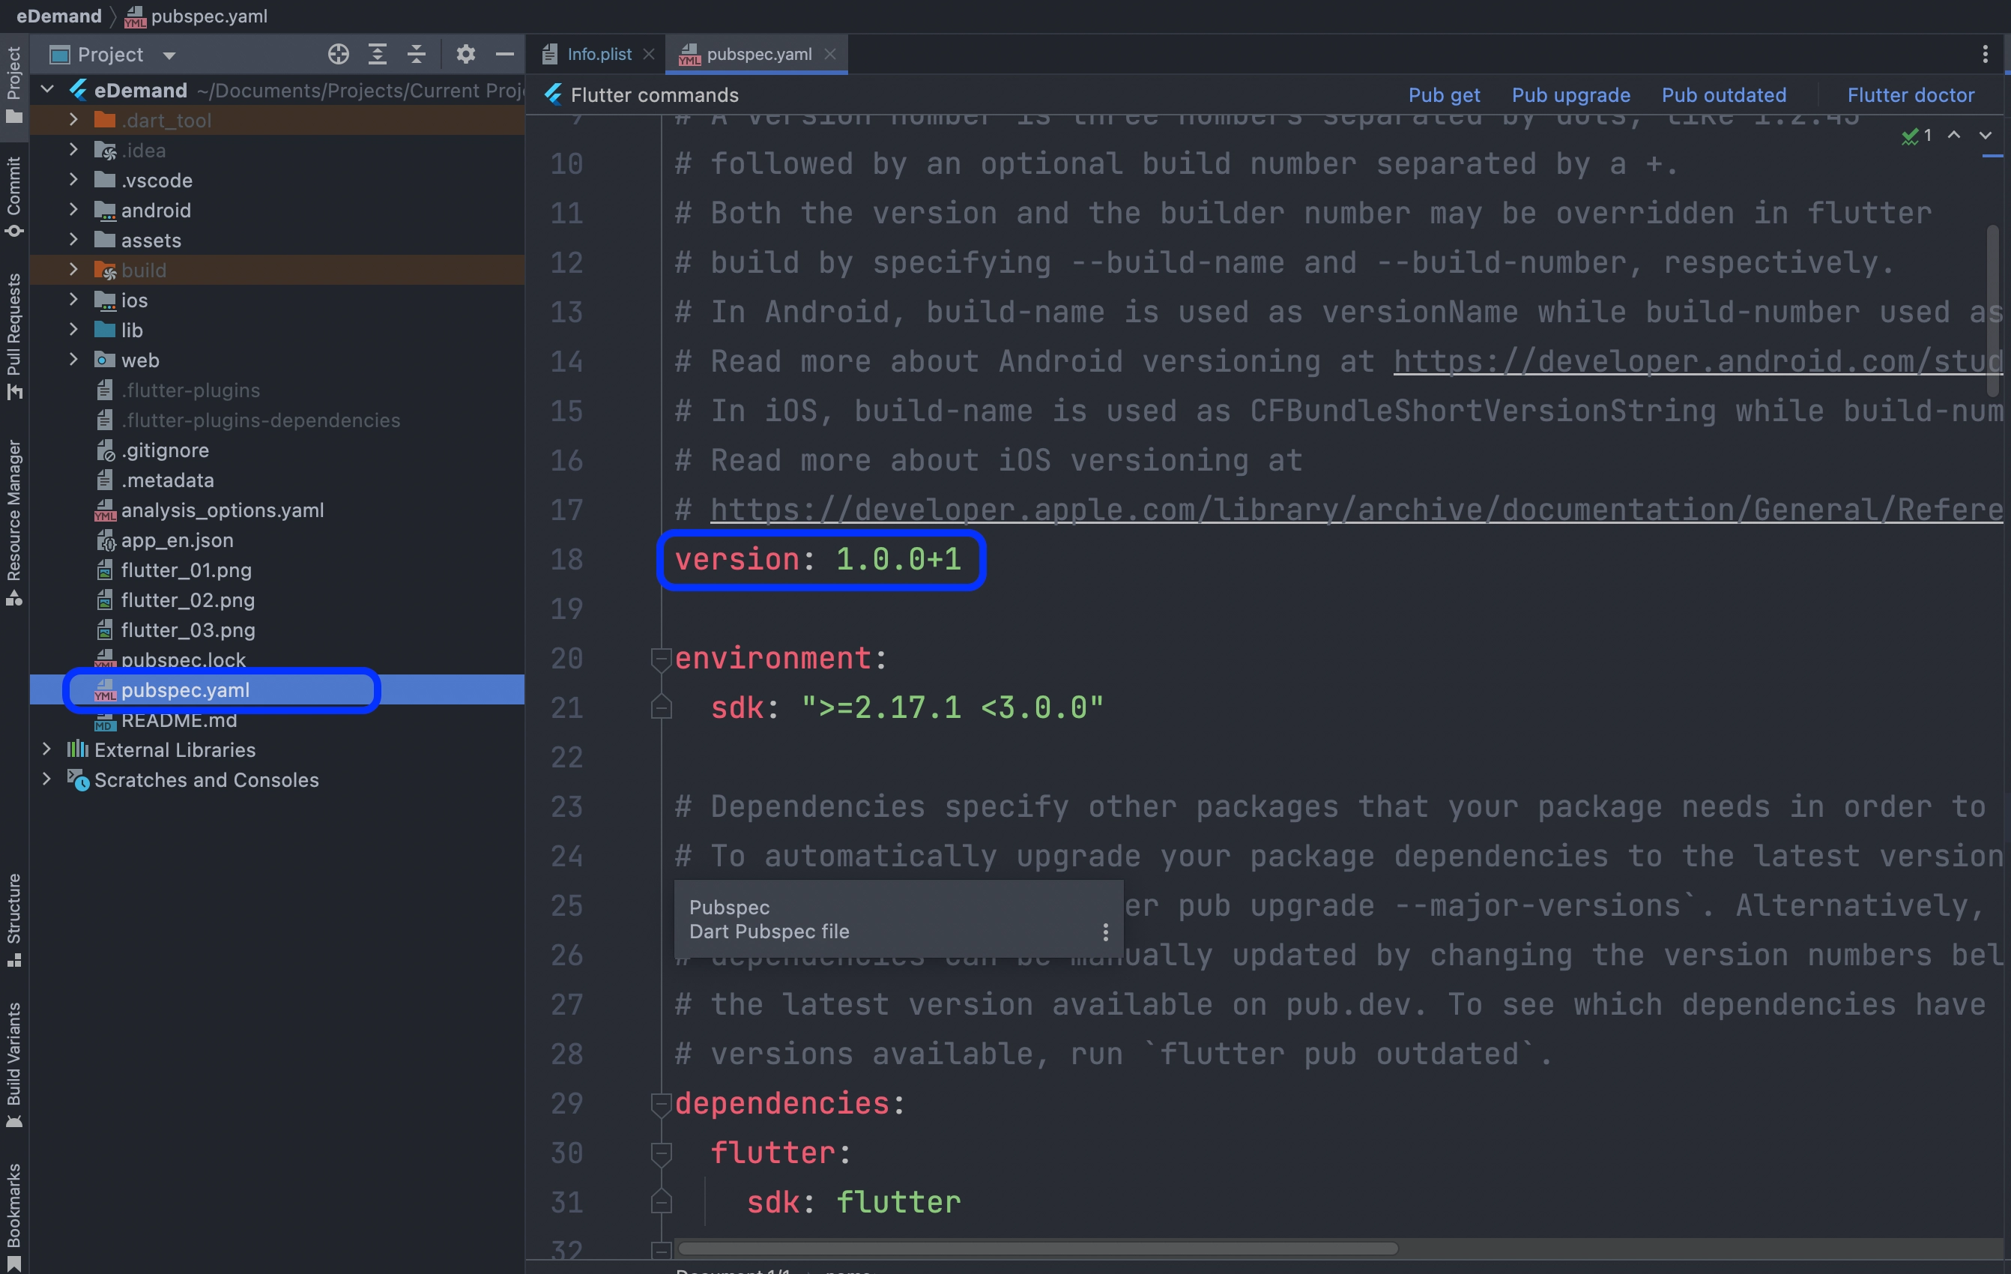Click the Collapse All icon in Project panel
Viewport: 2011px width, 1274px height.
coord(416,54)
